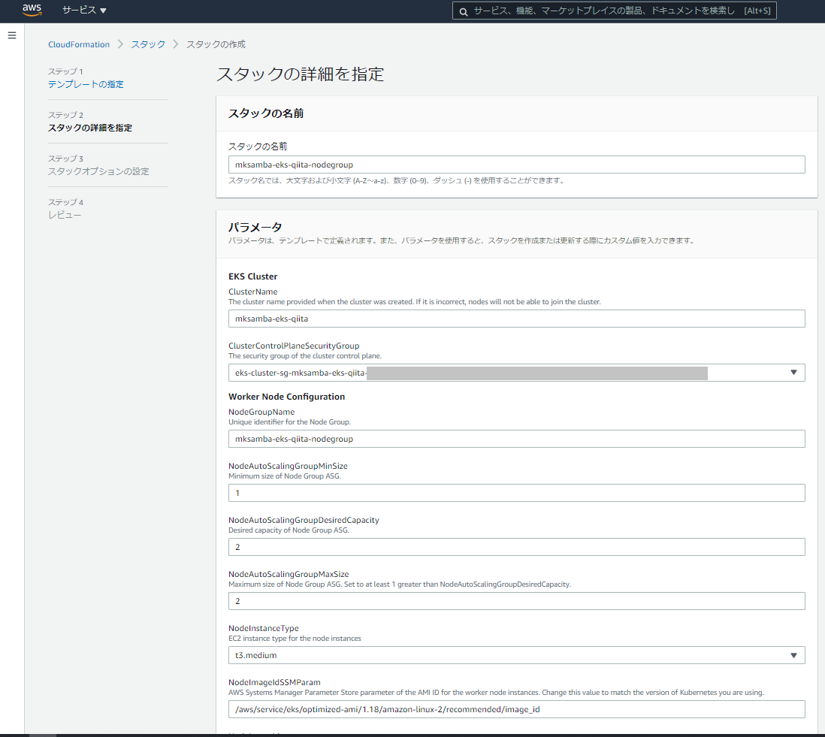Edit NodeAutoScalingGroupMaxSize field
Screen dimensions: 825x737
tap(516, 601)
